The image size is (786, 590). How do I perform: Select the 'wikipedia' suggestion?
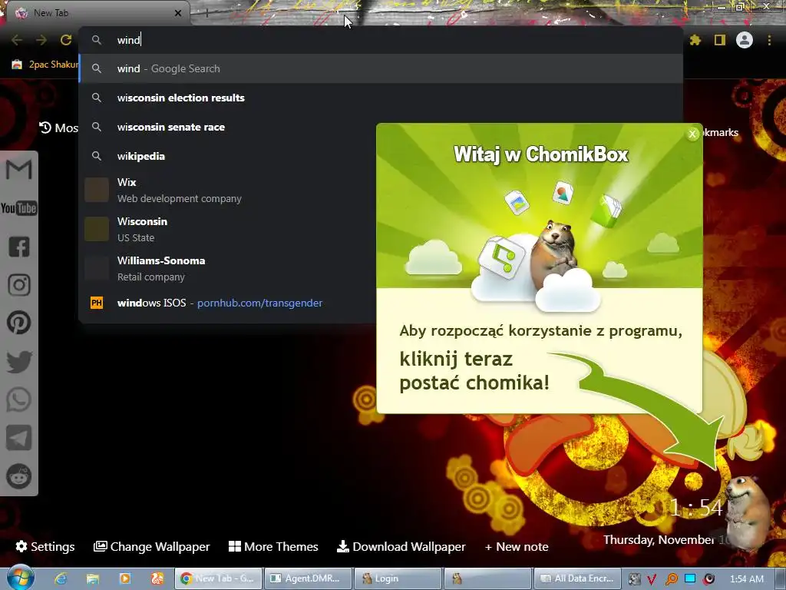coord(227,156)
